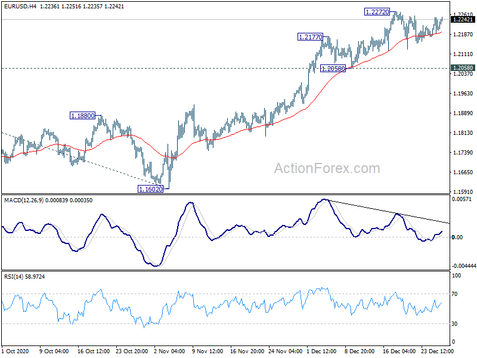Click the 1.16020 low price label
This screenshot has height=358, width=477.
click(151, 189)
